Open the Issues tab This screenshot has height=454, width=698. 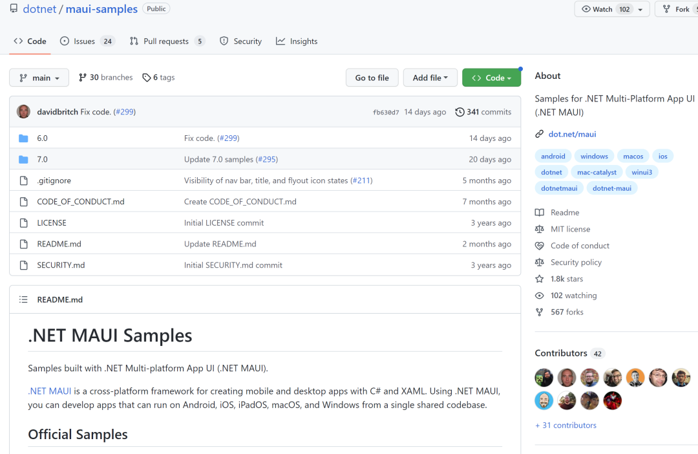click(x=87, y=41)
